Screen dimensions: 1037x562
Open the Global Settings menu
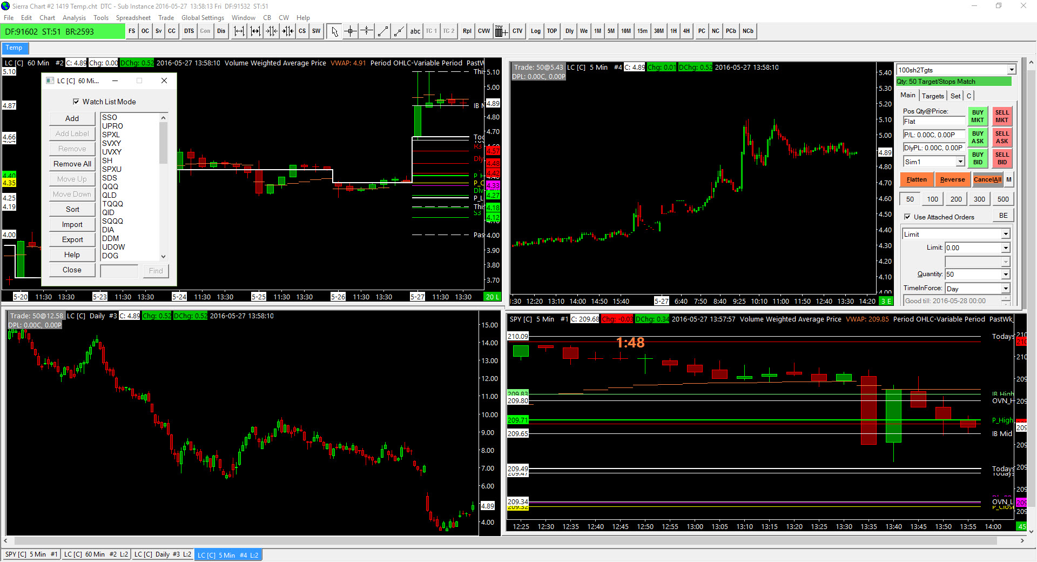click(203, 18)
